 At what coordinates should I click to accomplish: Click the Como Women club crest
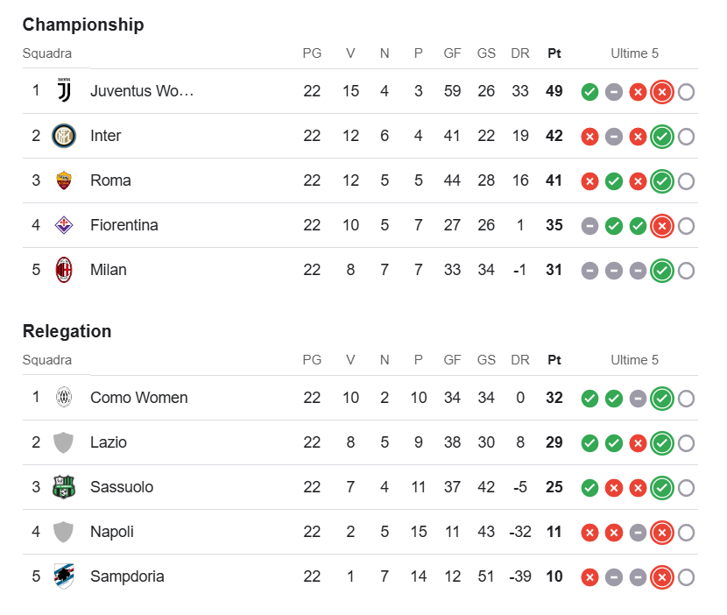coord(64,398)
